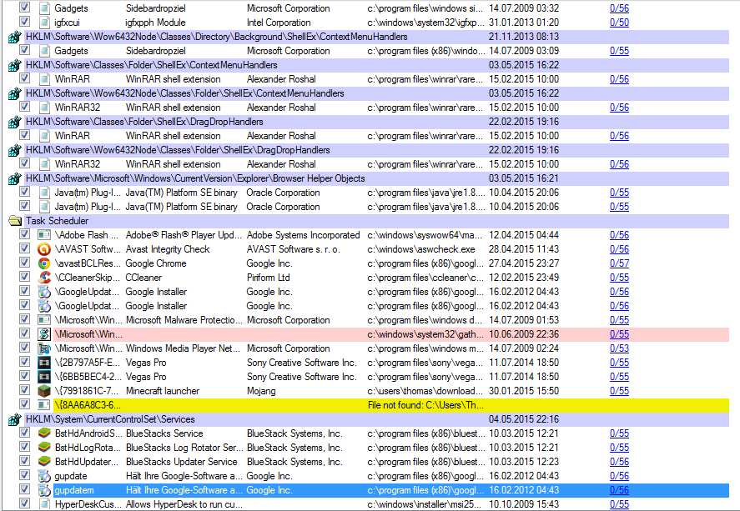
Task: Click the CCleaner icon beside CCleanerSkip entry
Action: point(44,278)
